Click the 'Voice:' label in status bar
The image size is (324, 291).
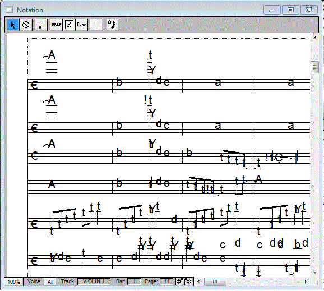tap(35, 281)
